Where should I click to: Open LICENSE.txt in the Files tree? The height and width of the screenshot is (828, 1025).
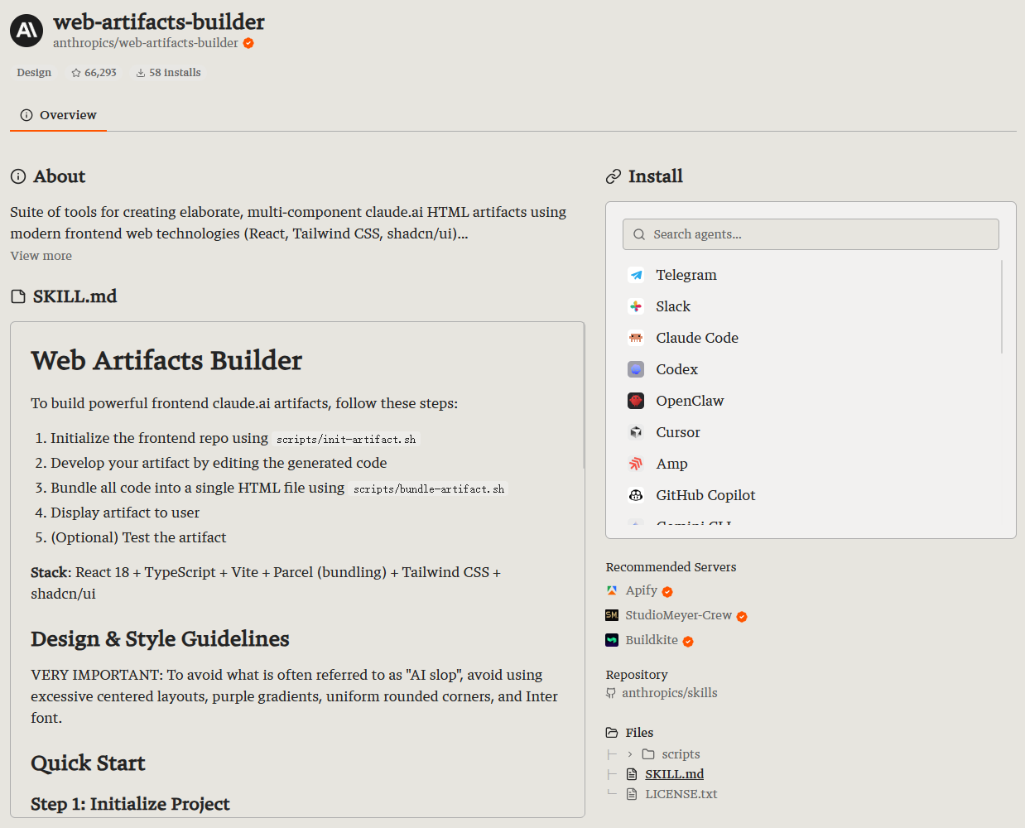click(x=681, y=794)
